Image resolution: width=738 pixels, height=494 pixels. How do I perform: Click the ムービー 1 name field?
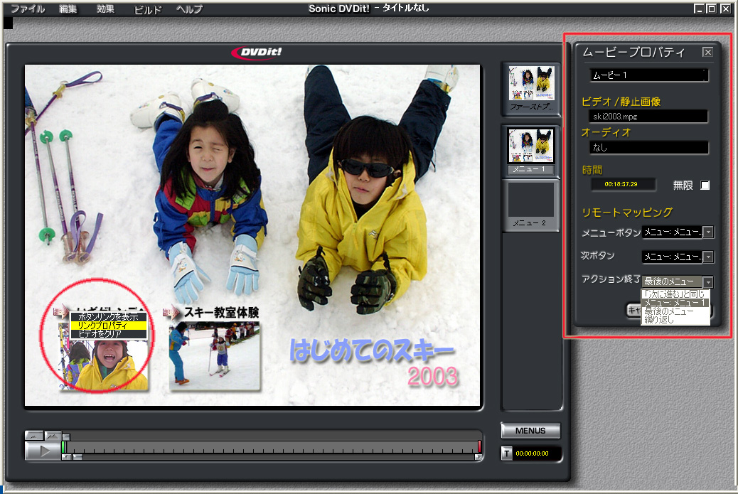(x=648, y=75)
